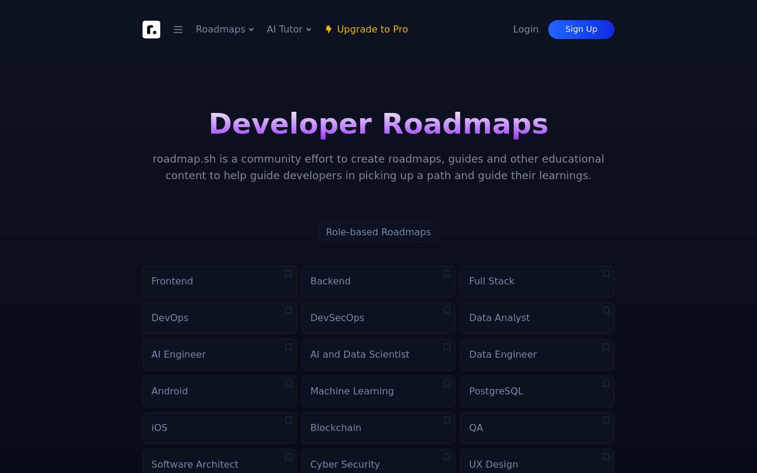Toggle the bookmark on Cyber Security roadmap
Image resolution: width=757 pixels, height=473 pixels.
click(x=447, y=457)
